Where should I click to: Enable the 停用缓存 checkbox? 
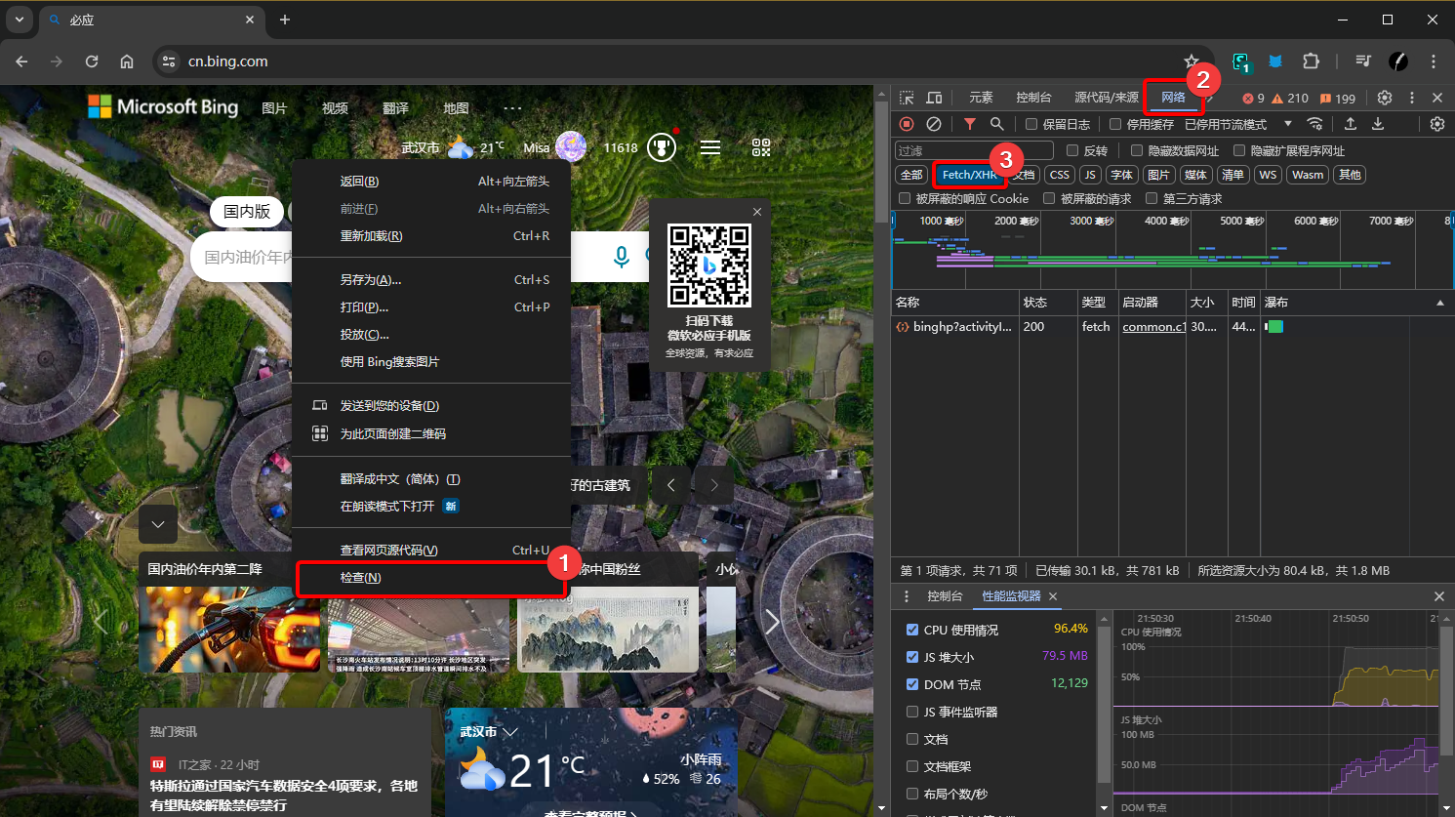[1115, 124]
